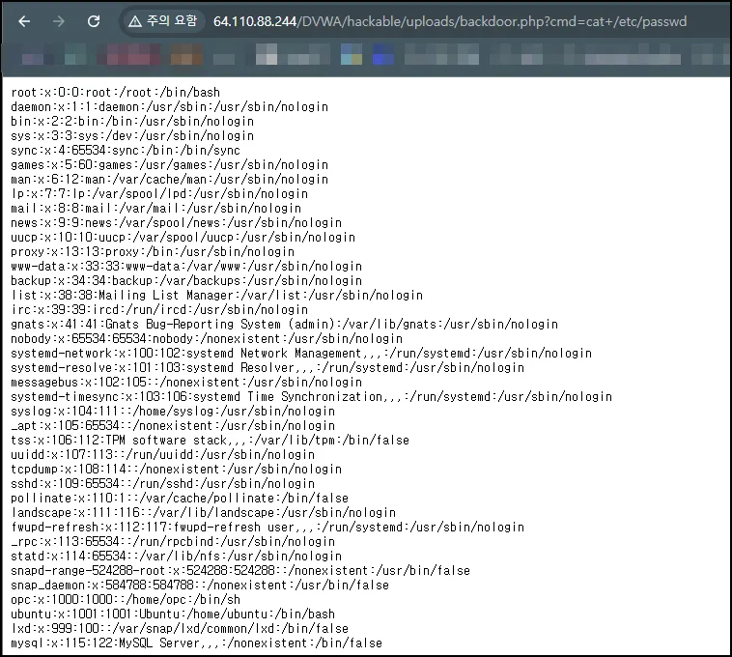This screenshot has height=657, width=732.
Task: Click the 'TPM software stack' tss entry line
Action: (211, 440)
